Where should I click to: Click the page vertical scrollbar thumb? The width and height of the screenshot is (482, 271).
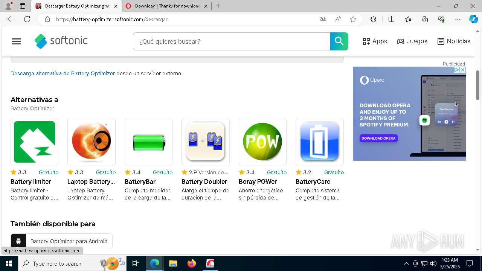(x=478, y=85)
